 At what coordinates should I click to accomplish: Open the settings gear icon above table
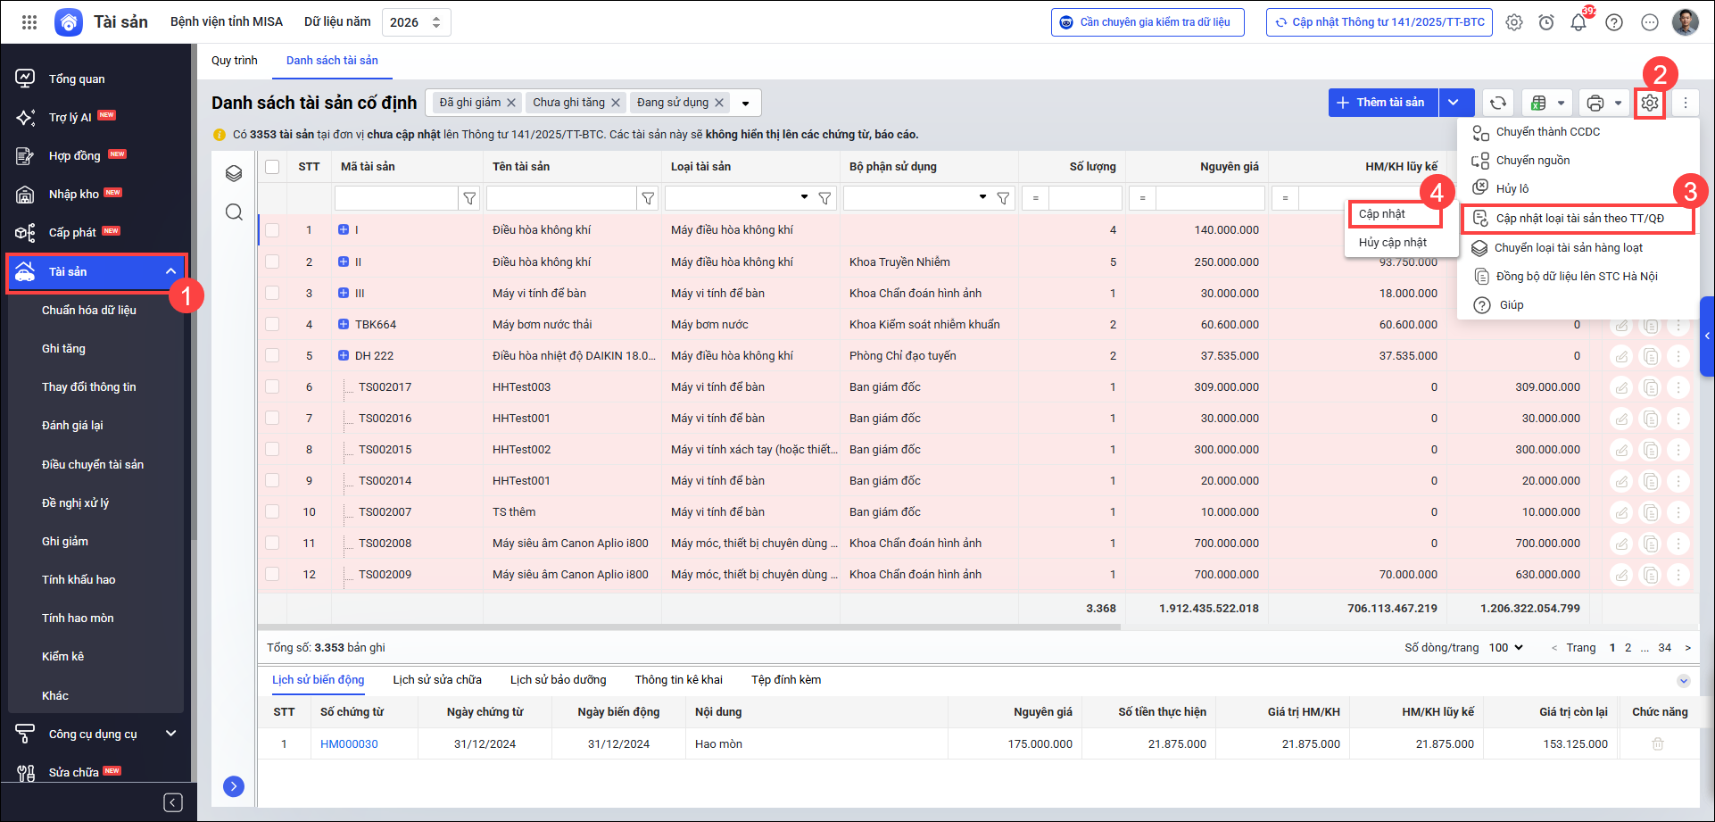point(1650,103)
